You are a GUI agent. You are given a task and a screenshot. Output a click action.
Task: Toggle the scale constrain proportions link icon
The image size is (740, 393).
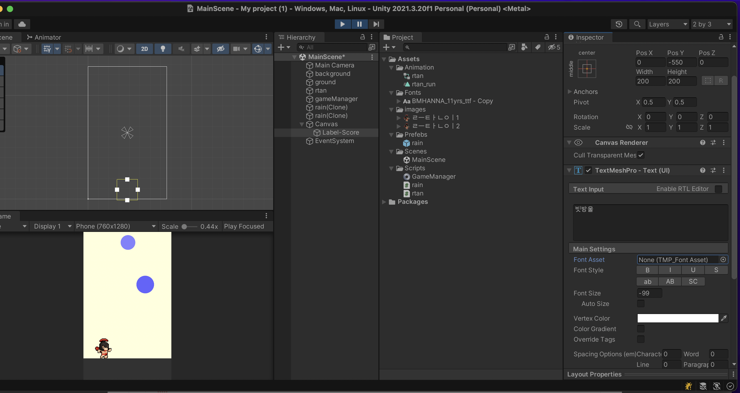click(x=629, y=127)
